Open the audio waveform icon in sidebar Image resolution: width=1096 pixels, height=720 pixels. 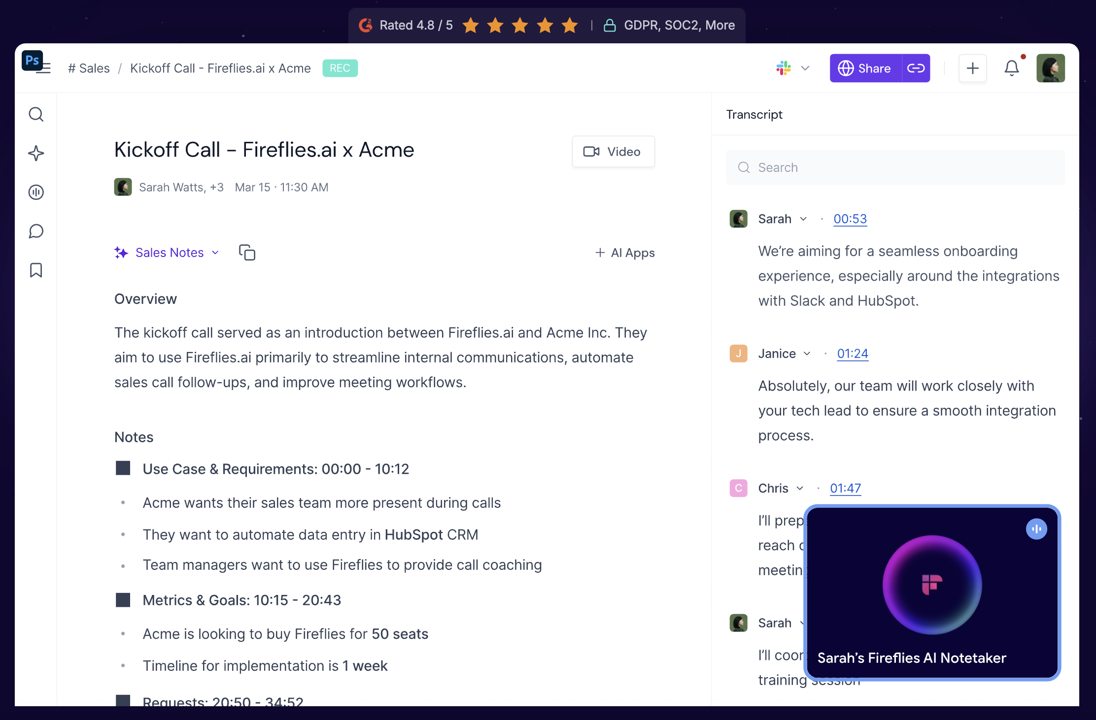[x=36, y=192]
